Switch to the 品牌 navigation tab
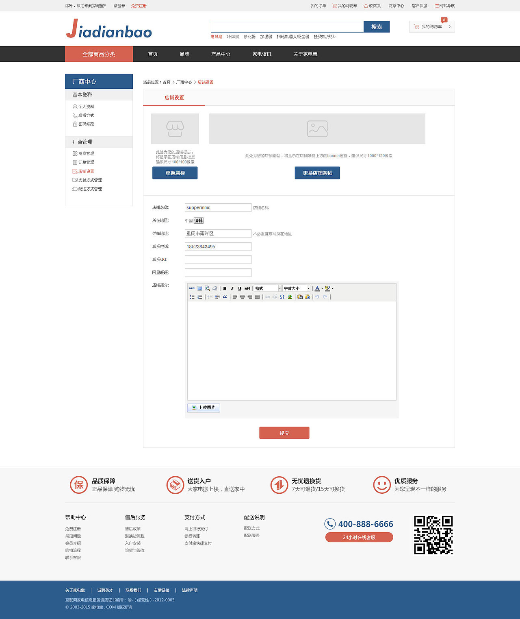The image size is (520, 619). pyautogui.click(x=184, y=54)
